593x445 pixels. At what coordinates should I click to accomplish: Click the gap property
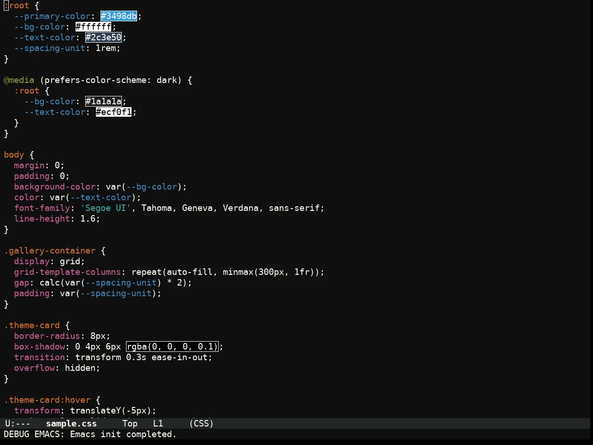[x=22, y=283]
